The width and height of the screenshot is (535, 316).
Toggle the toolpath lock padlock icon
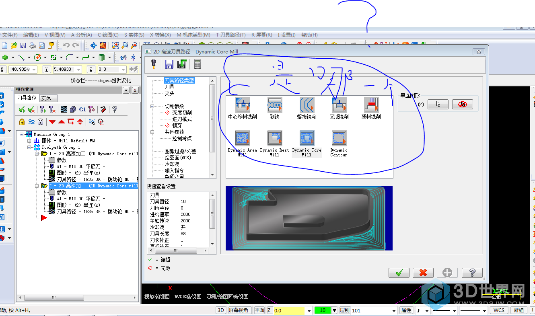(22, 122)
